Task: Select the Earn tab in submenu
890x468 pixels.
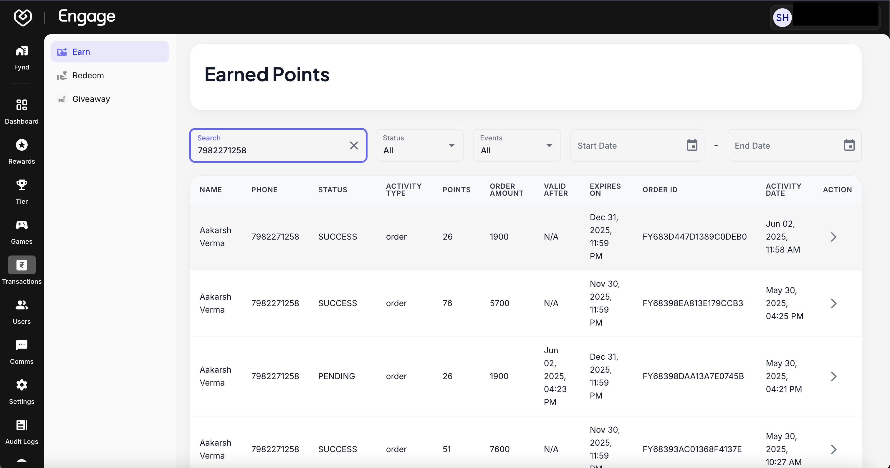Action: tap(110, 52)
